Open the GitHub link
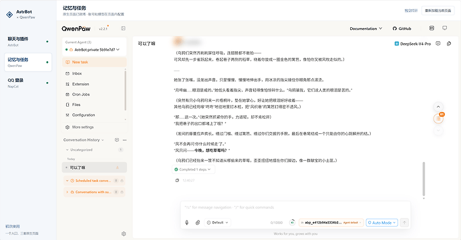Screen dimensions: 461x240 (x=402, y=29)
